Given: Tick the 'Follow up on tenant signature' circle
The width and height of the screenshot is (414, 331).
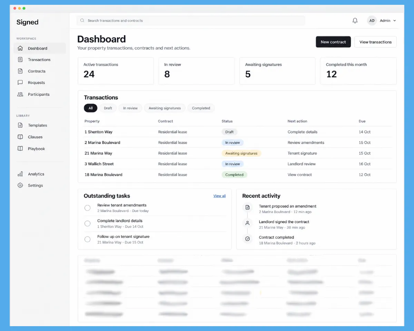Looking at the screenshot, I should [88, 239].
